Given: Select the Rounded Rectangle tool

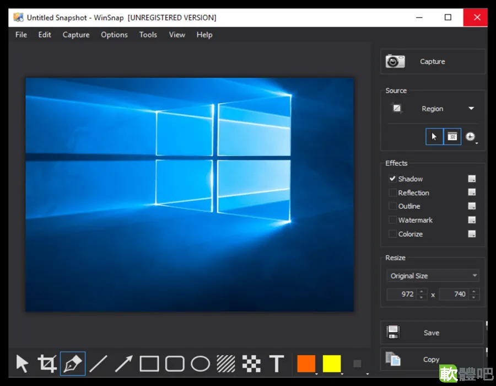Looking at the screenshot, I should [175, 363].
